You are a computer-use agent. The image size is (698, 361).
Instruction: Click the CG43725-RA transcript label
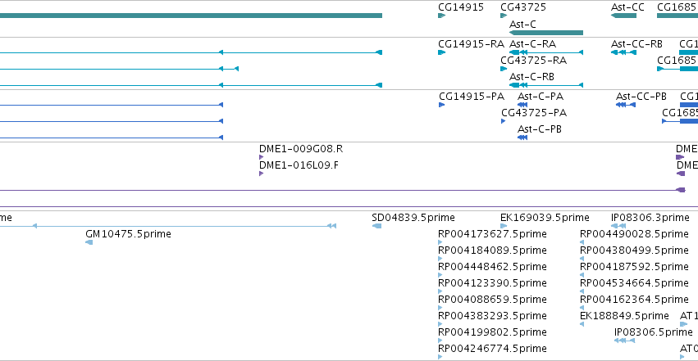click(x=533, y=61)
